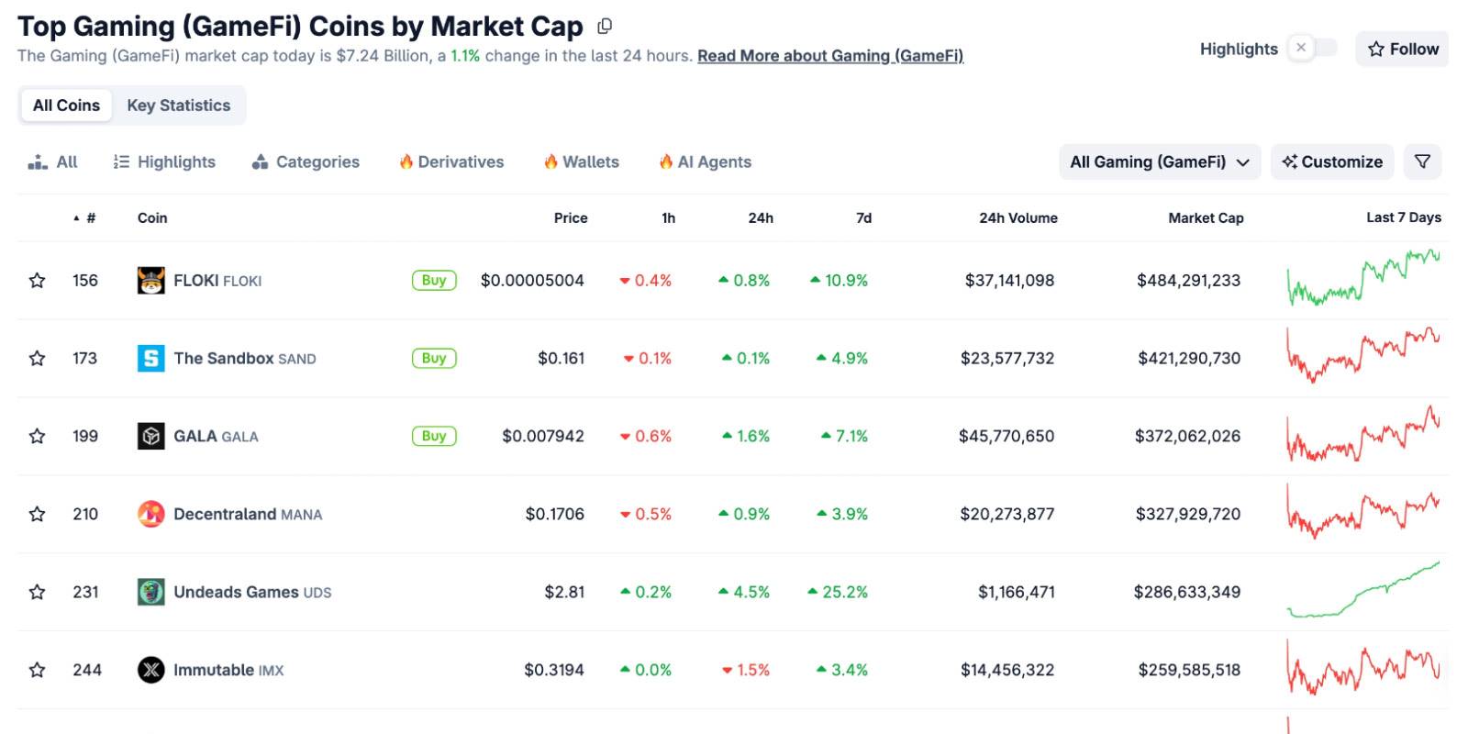Open the Undeads Games 7-day sparkline chart

[x=1363, y=592]
